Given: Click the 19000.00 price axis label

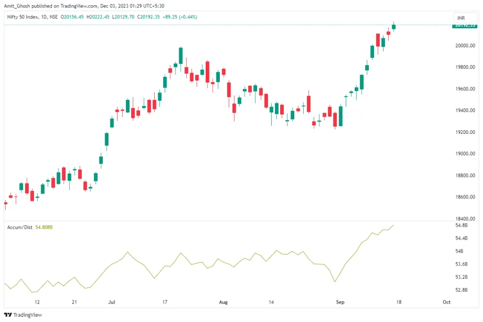Looking at the screenshot, I should [x=464, y=154].
